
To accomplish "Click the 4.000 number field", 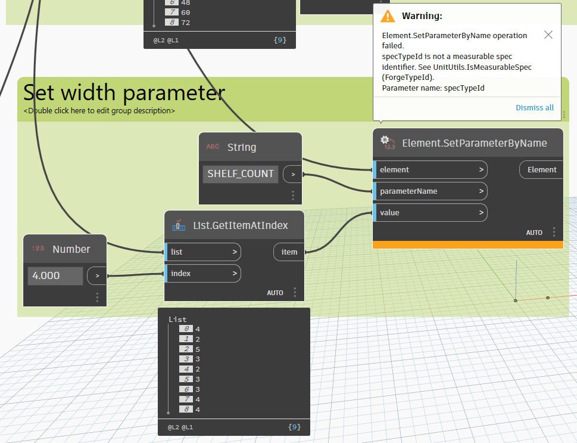I will click(55, 275).
